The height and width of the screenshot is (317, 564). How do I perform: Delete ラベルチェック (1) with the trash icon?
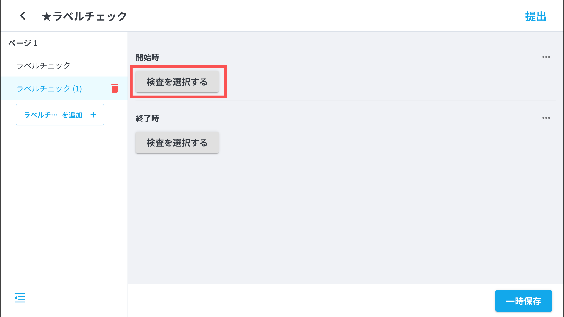(115, 88)
